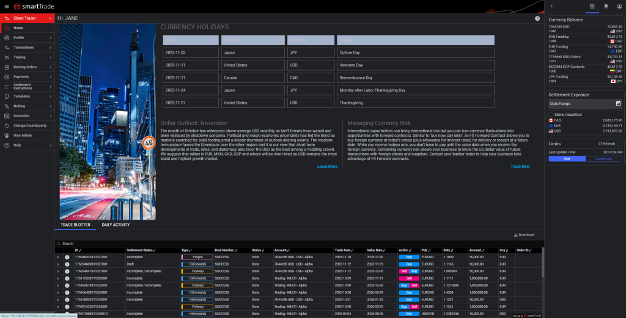Switch to the Daily Activity tab
626x318 pixels.
116,225
